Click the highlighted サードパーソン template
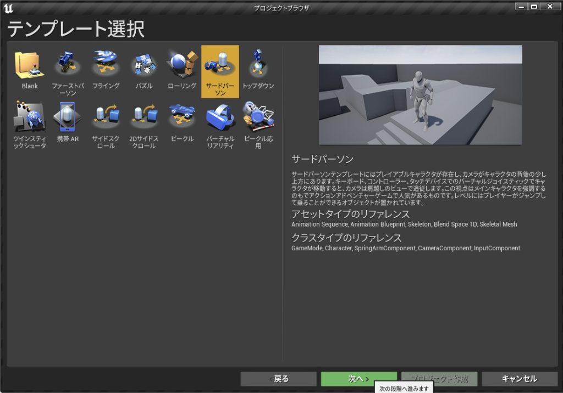The width and height of the screenshot is (563, 393). [220, 70]
